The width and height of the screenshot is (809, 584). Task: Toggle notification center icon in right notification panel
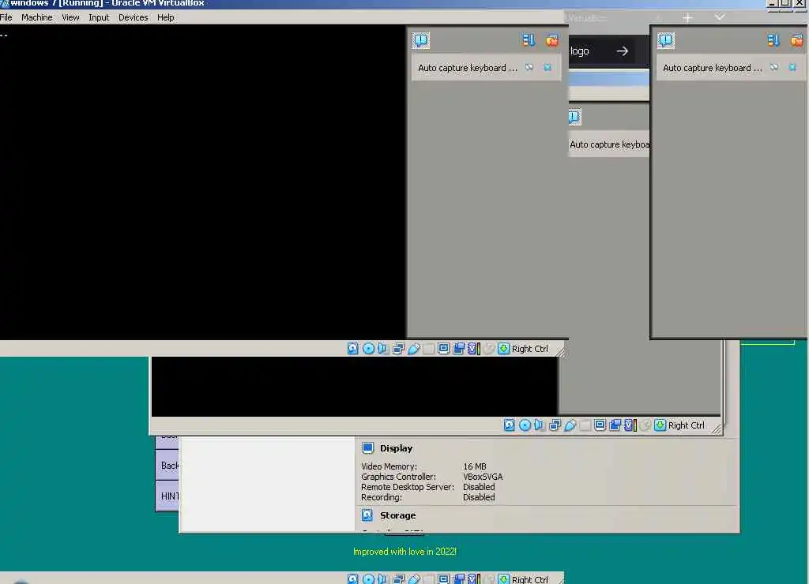(x=665, y=40)
